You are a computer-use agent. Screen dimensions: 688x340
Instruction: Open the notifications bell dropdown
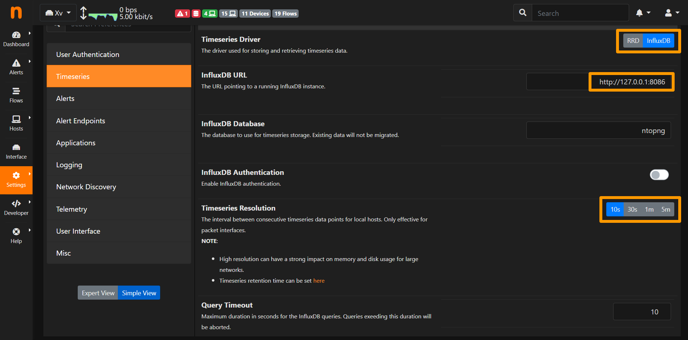(643, 13)
